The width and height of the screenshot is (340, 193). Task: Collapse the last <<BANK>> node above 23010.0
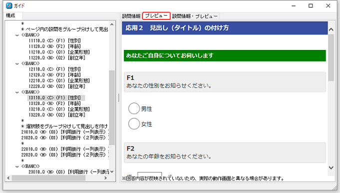(x=17, y=166)
